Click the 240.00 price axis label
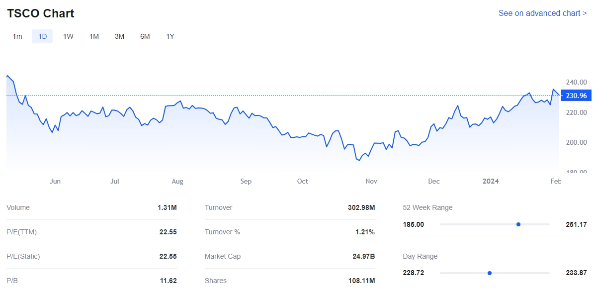The width and height of the screenshot is (594, 296). pyautogui.click(x=576, y=82)
